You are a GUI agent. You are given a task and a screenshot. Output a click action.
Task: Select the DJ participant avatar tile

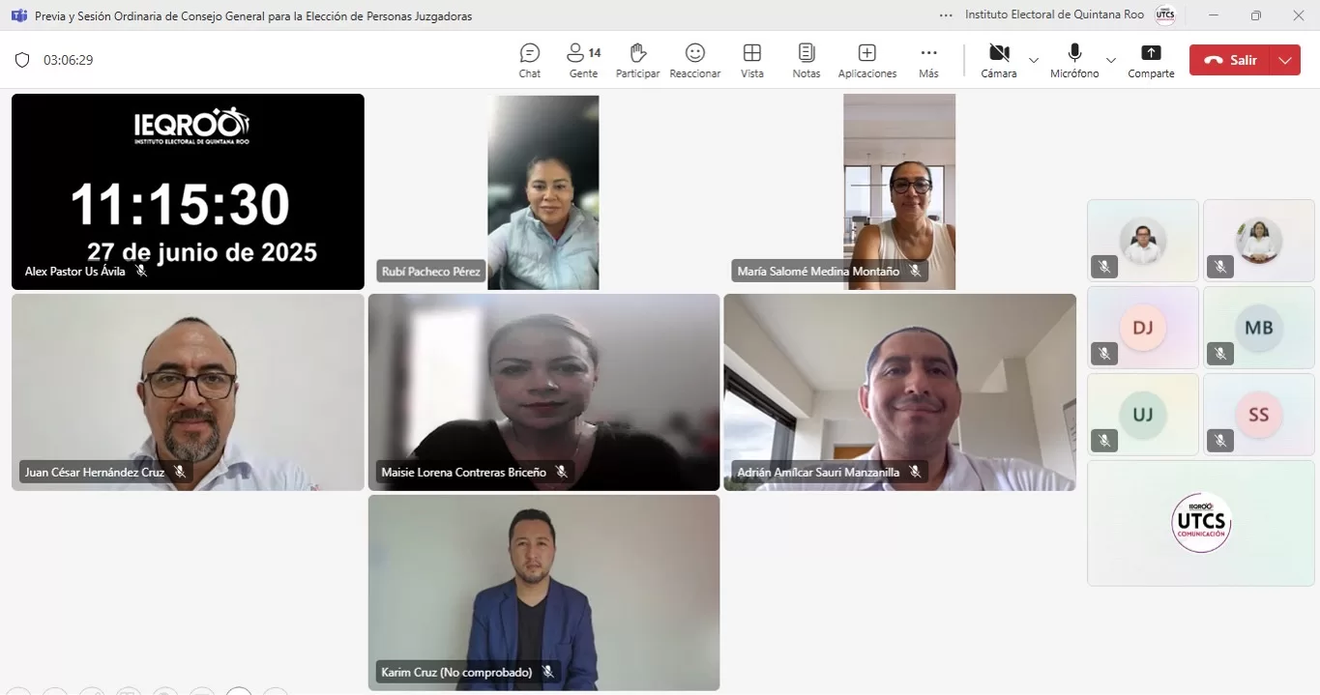pyautogui.click(x=1142, y=328)
